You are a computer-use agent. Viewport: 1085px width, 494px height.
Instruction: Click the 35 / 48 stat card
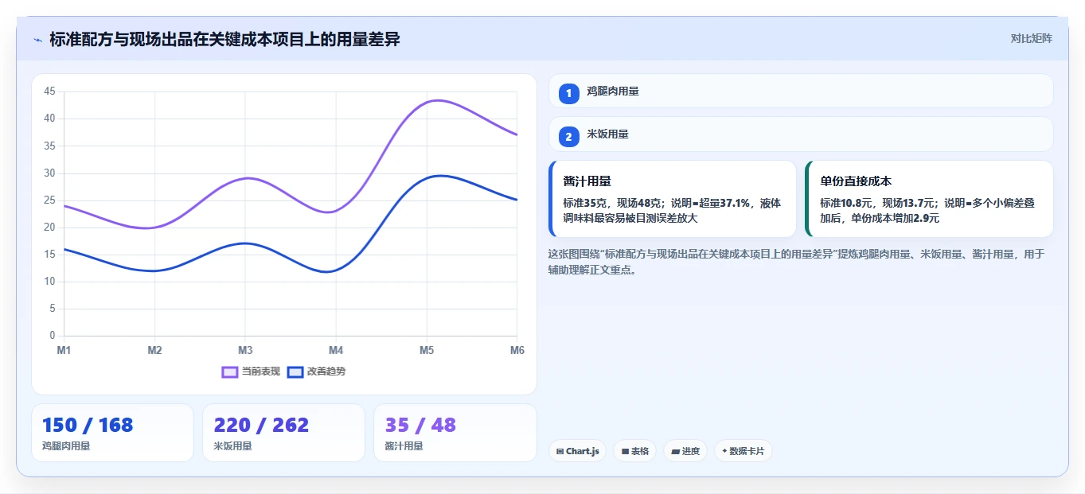point(455,433)
